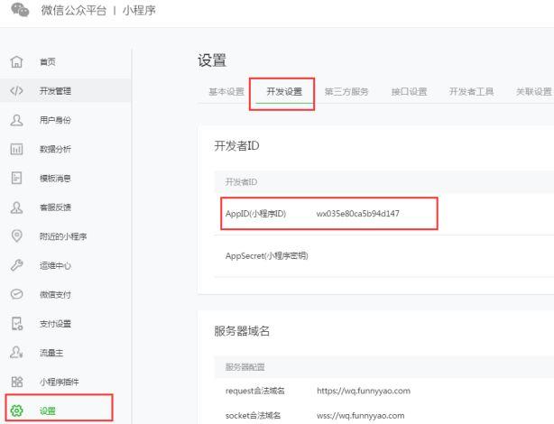The height and width of the screenshot is (424, 554).
Task: Click the 运维中心 wrench icon
Action: pos(16,265)
